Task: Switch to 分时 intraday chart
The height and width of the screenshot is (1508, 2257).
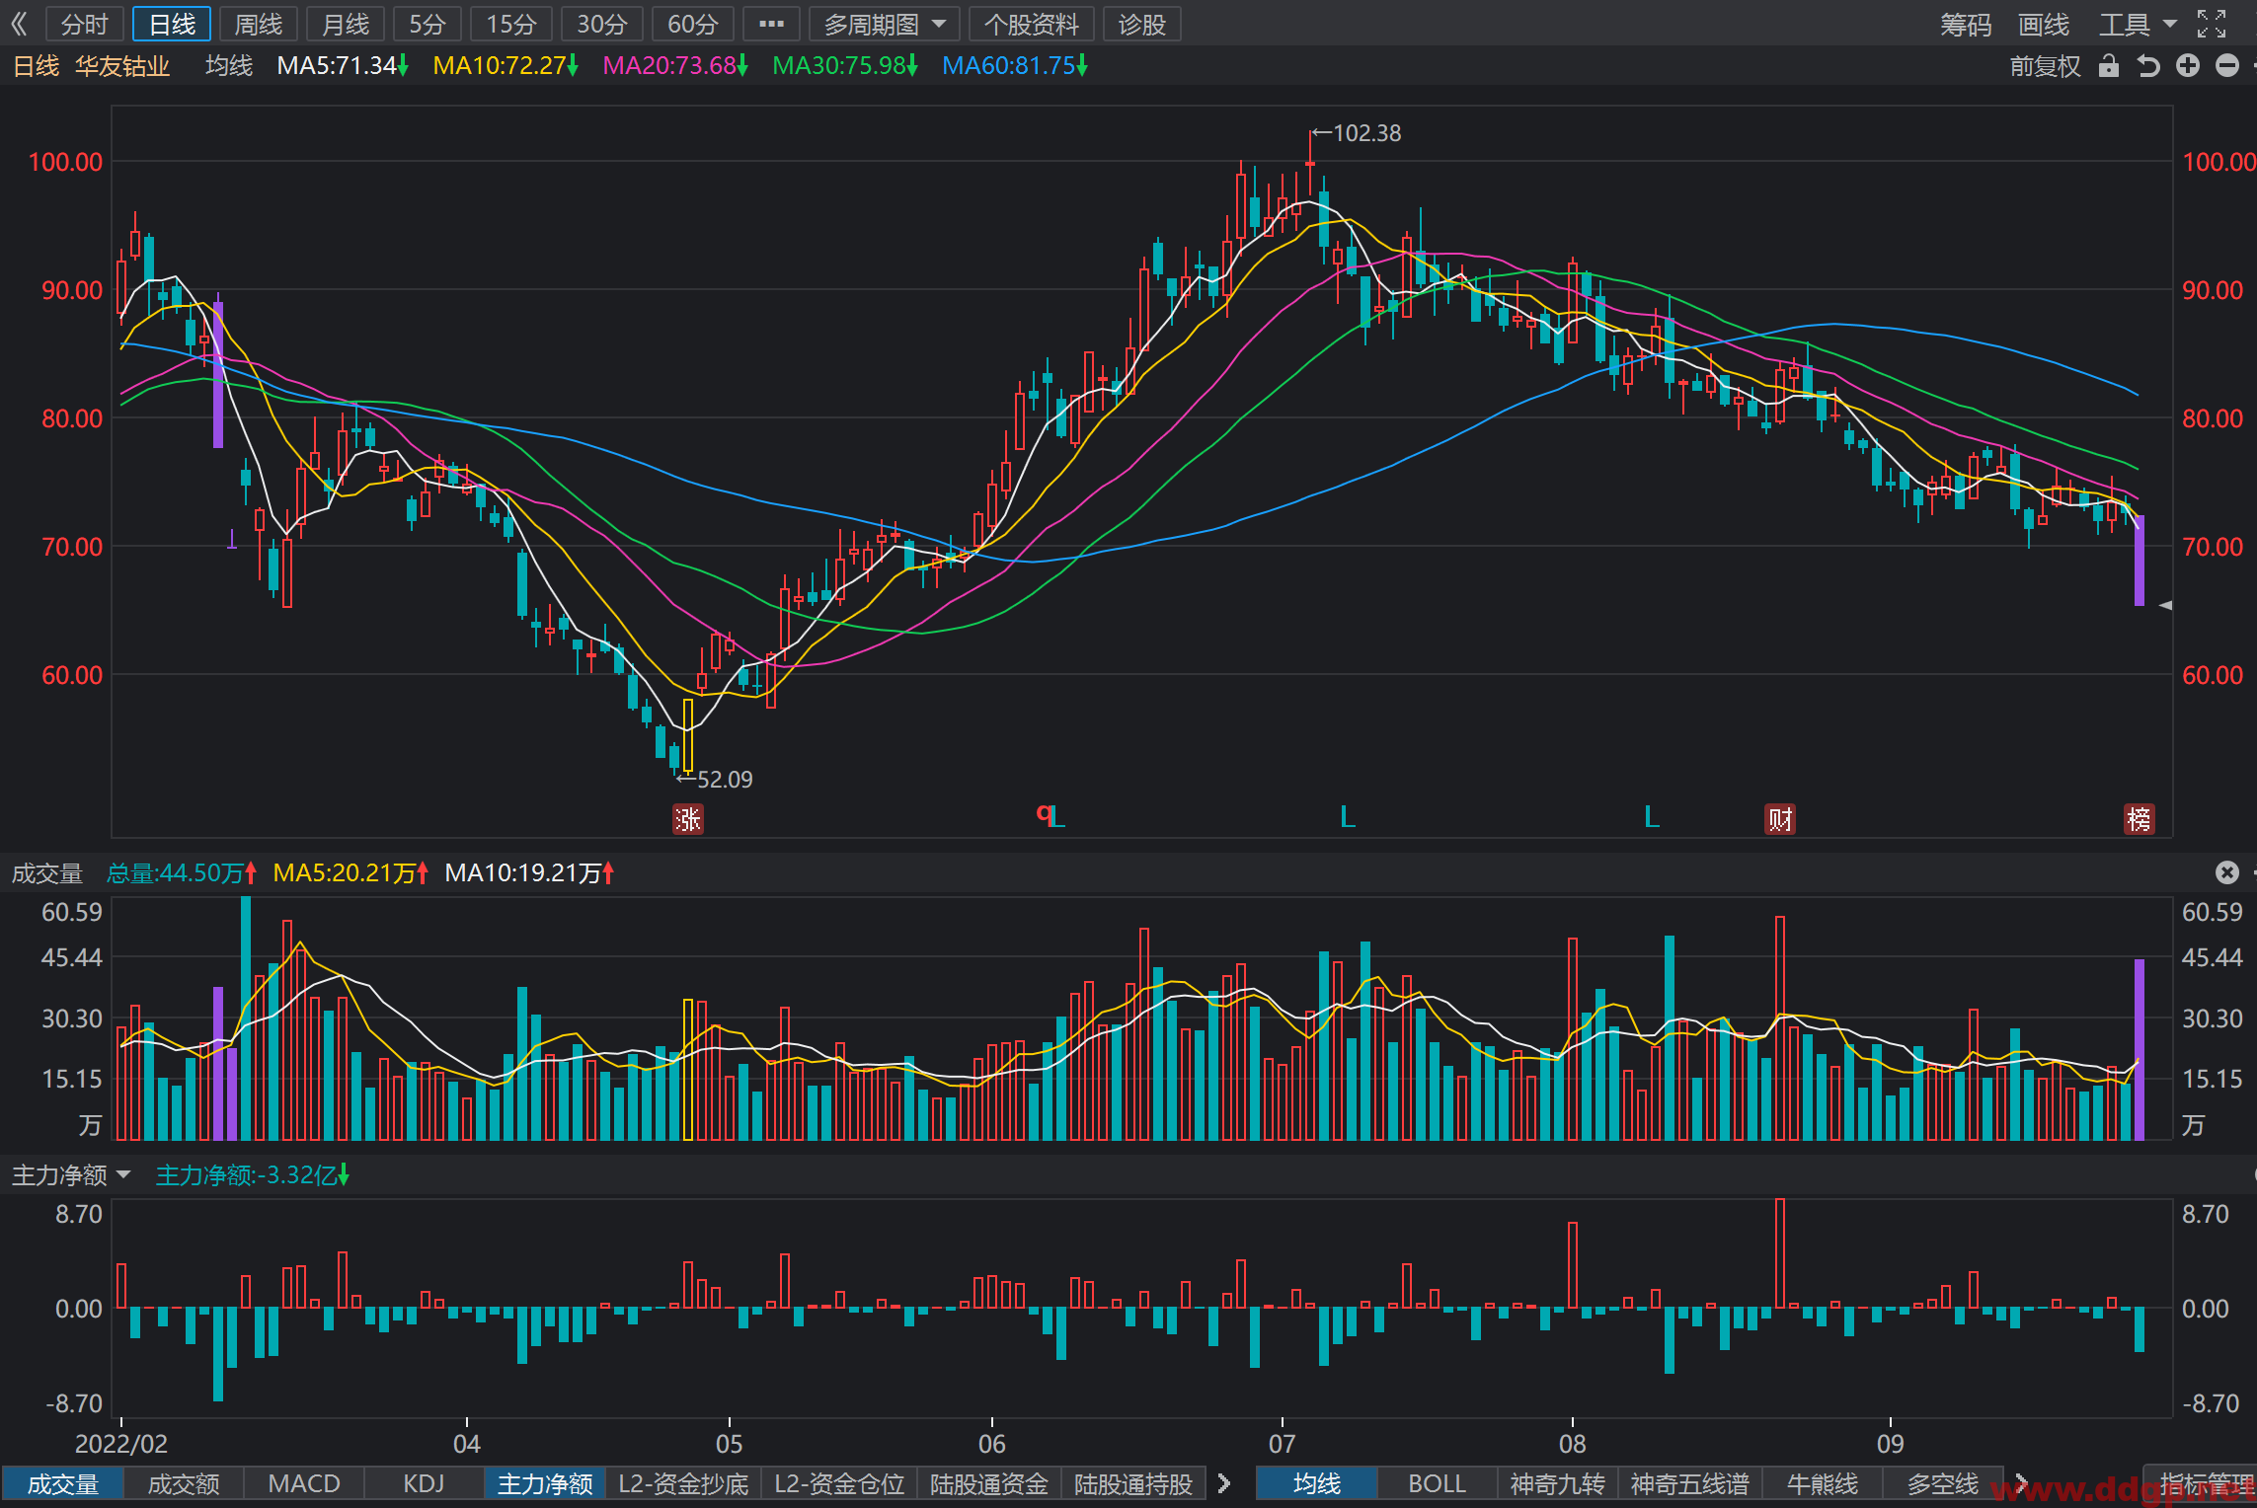Action: (84, 24)
